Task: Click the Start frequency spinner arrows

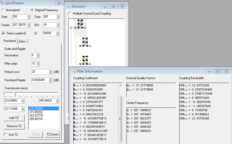Action: (29, 17)
